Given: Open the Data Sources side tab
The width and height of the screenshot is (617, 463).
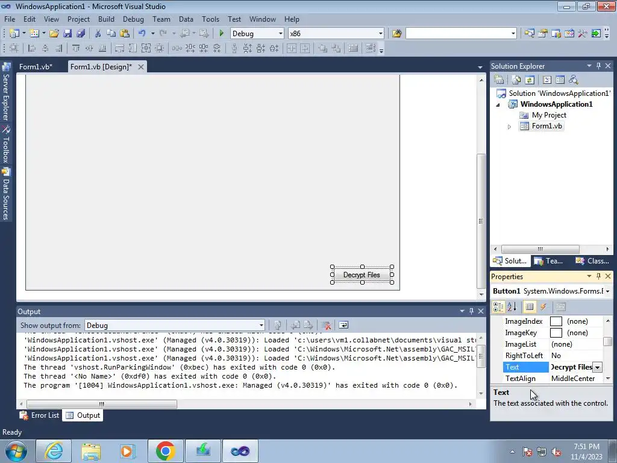Looking at the screenshot, I should (x=6, y=194).
